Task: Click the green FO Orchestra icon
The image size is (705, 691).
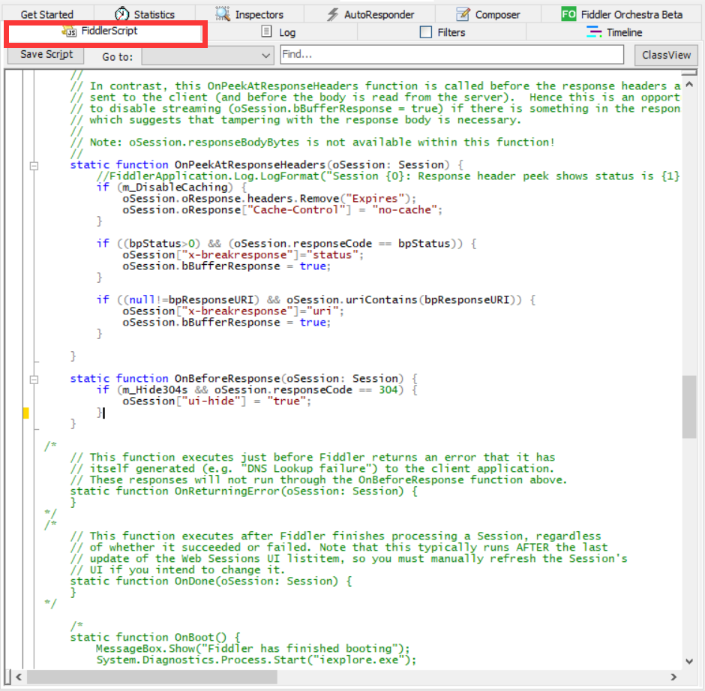Action: click(569, 14)
